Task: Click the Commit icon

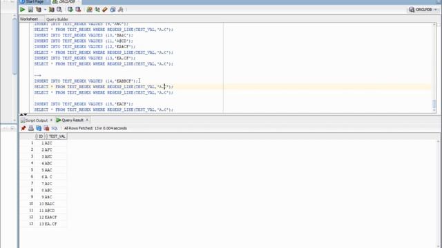Action: [70, 10]
